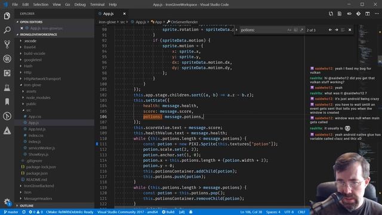The width and height of the screenshot is (382, 215).
Task: Open the Selection menu
Action: coord(41,4)
